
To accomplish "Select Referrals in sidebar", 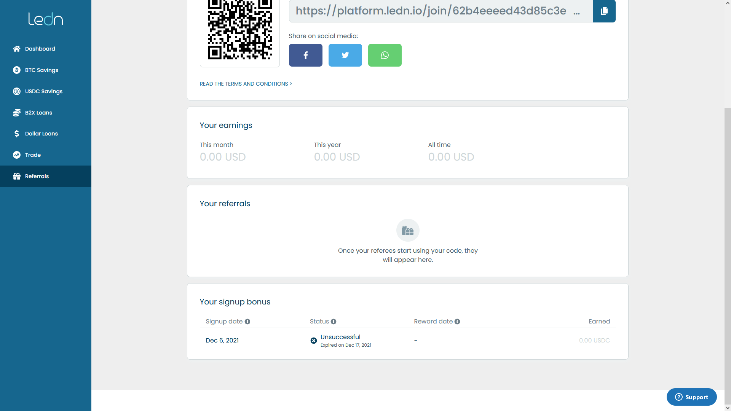I will [37, 176].
